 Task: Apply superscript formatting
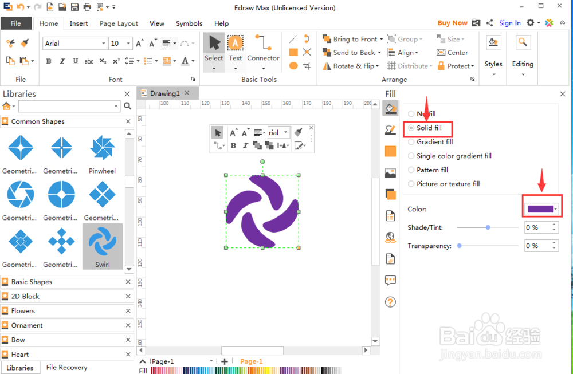coord(116,61)
